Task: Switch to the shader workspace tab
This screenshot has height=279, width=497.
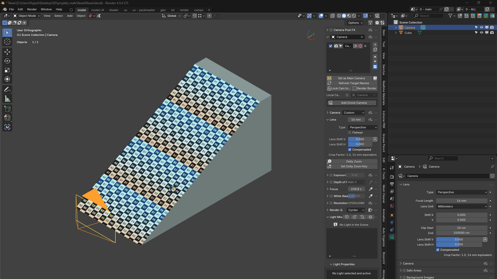Action: coord(114,10)
